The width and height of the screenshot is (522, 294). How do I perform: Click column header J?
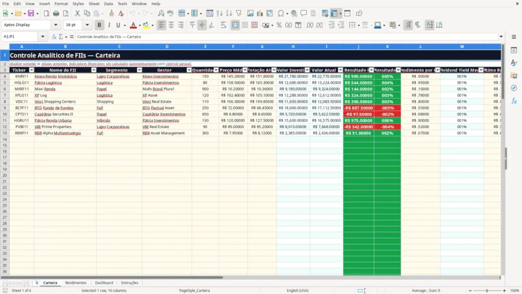click(x=358, y=46)
